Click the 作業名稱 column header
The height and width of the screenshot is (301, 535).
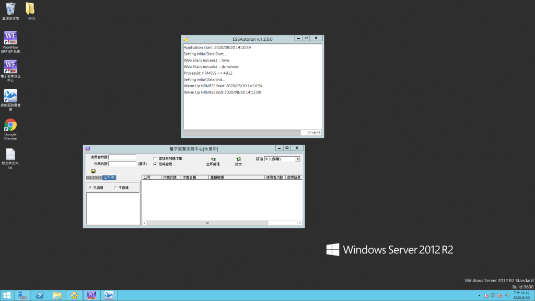pos(195,178)
